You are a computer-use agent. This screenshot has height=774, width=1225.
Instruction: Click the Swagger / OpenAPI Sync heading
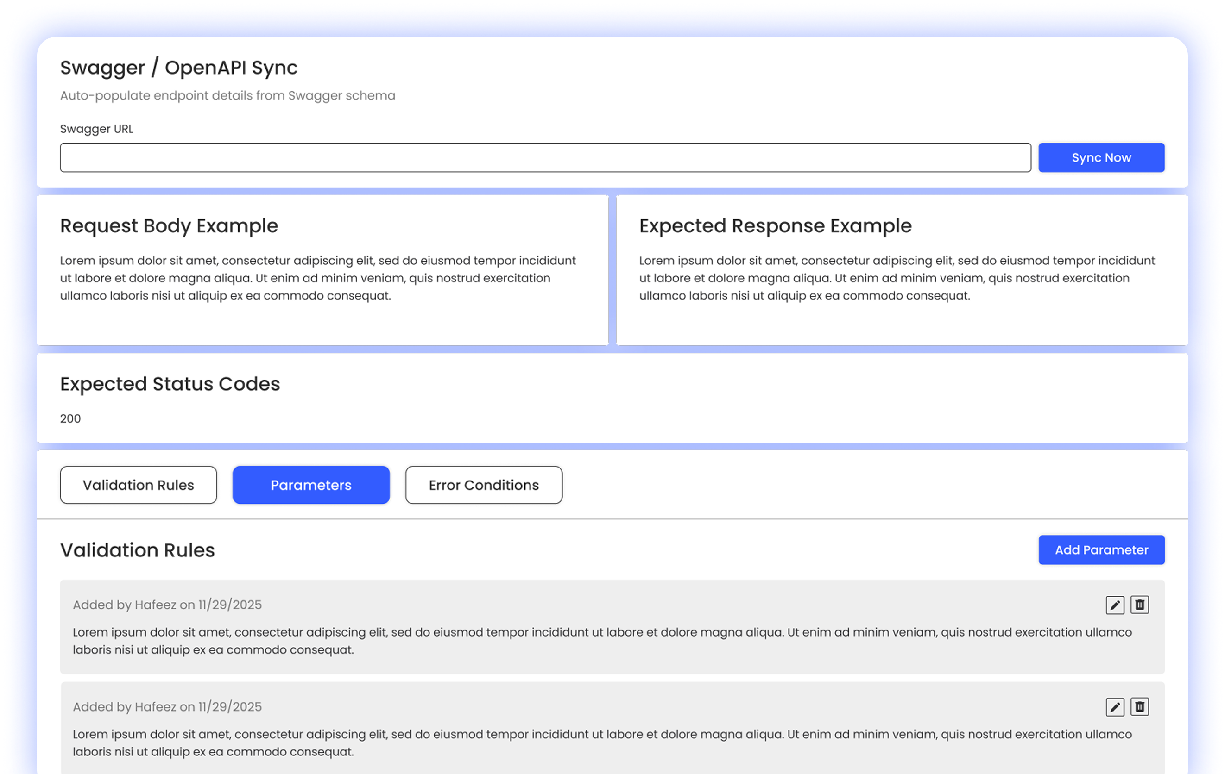point(178,68)
